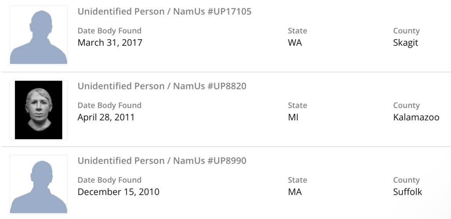The width and height of the screenshot is (451, 219).
Task: Click the placeholder silhouette icon for UP17105
Action: 39,35
